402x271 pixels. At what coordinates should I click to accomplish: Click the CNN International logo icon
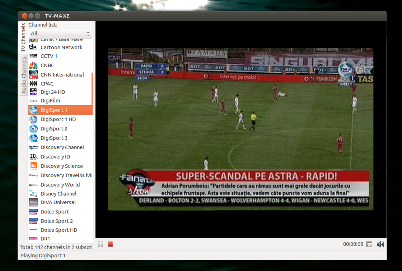coord(33,75)
